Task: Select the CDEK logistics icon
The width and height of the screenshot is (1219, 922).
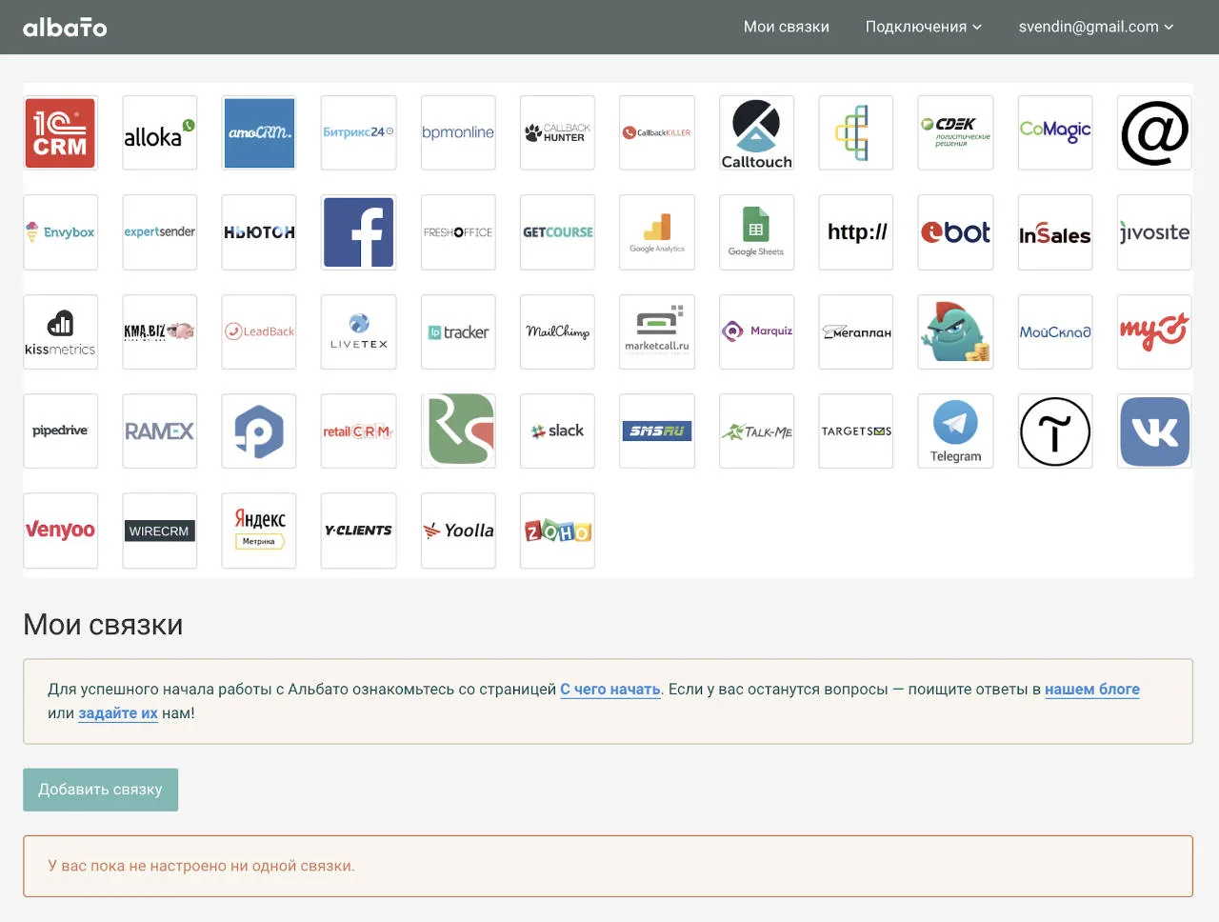Action: tap(955, 132)
